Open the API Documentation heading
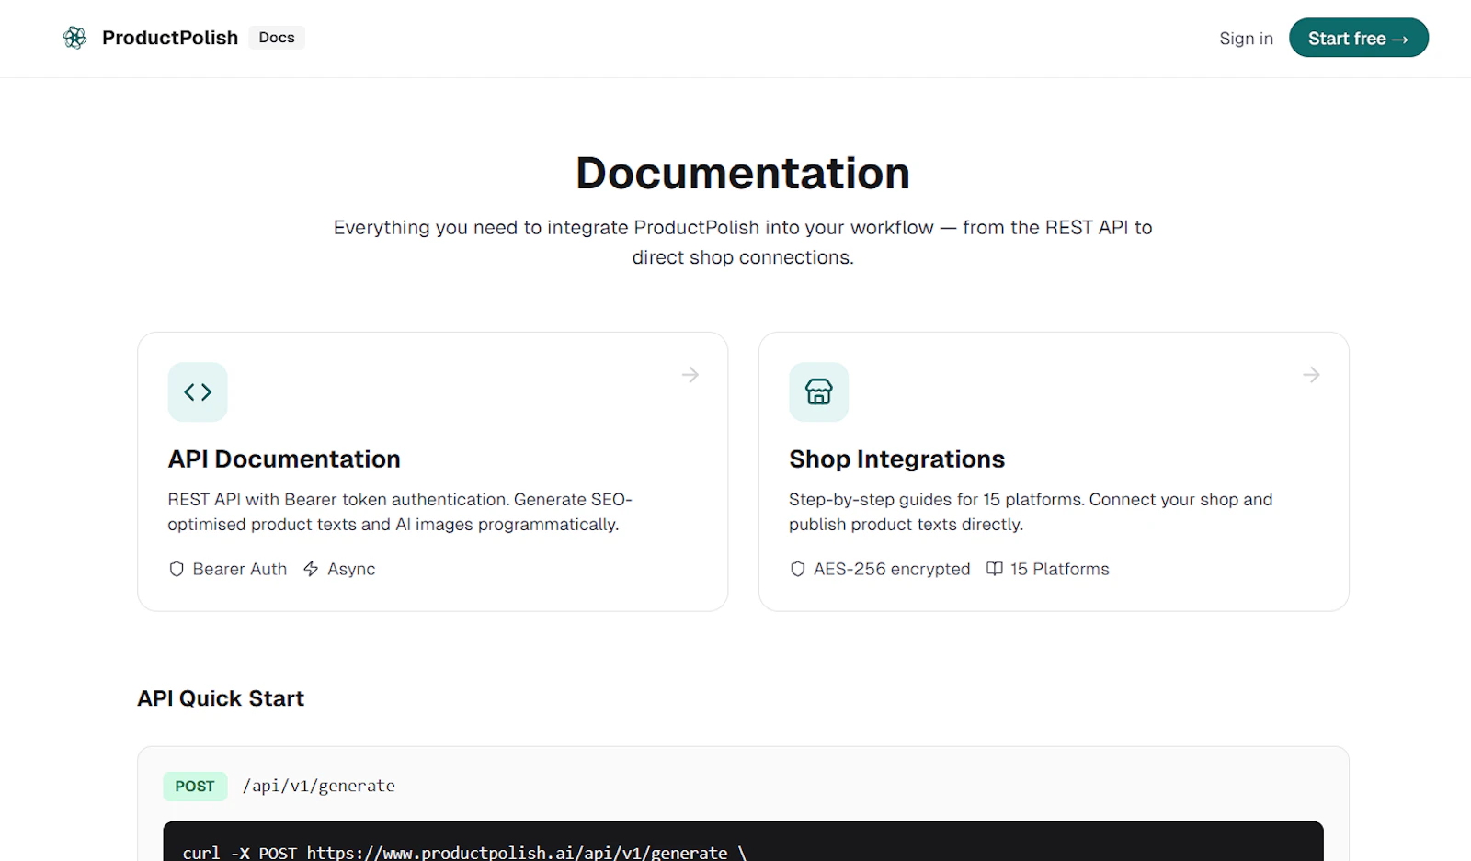Screen dimensions: 1471x861 click(x=284, y=459)
